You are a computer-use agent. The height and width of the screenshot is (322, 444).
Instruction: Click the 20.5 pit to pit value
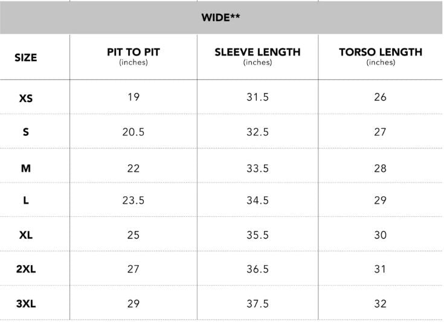coord(133,132)
